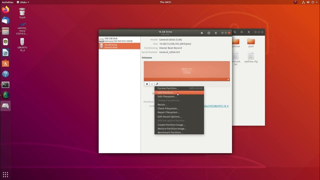Choose Create Partition Image... from the menu

[x=179, y=125]
